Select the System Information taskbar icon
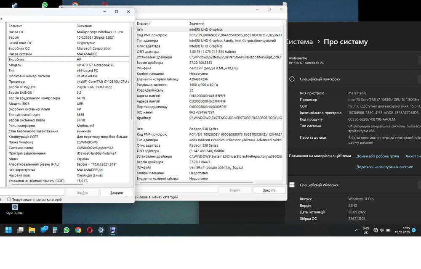421x269 pixels. tap(113, 230)
